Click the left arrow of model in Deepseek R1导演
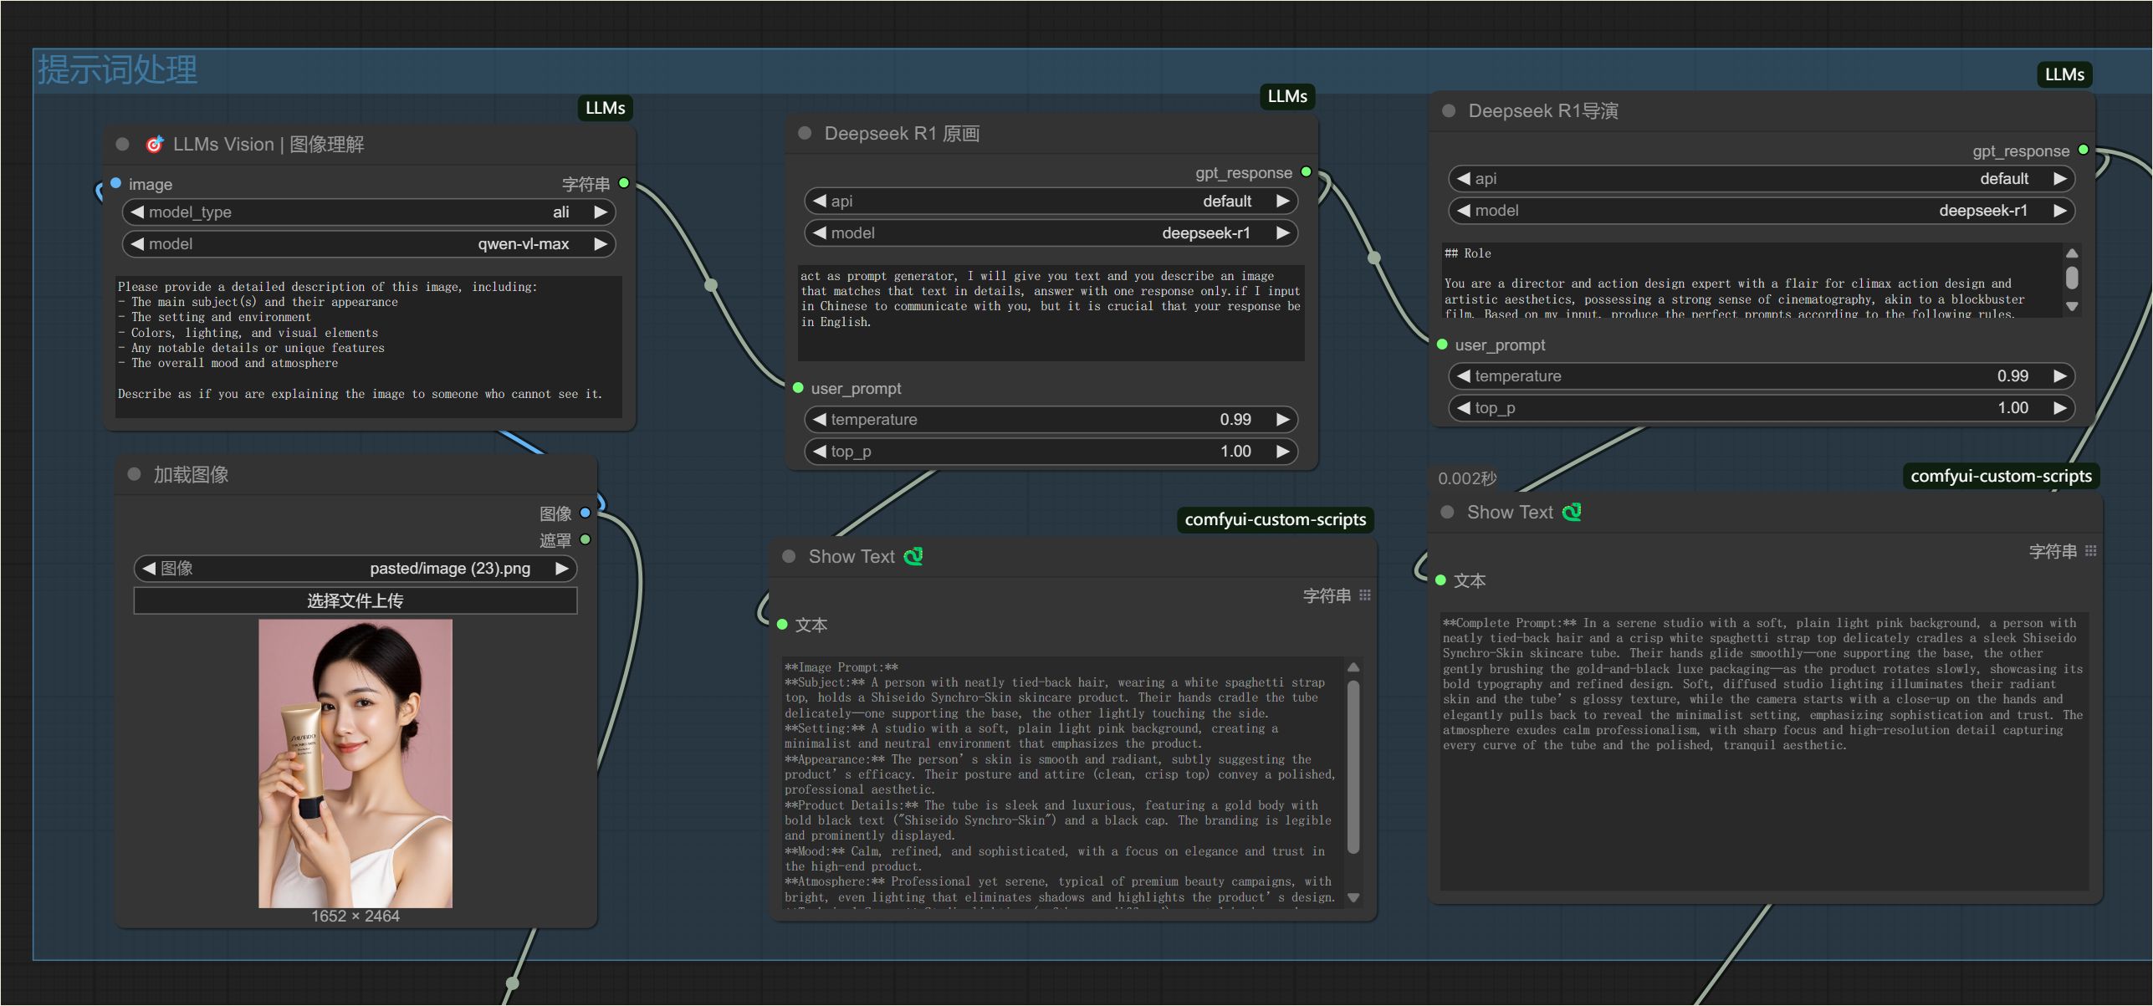This screenshot has height=1006, width=2153. pos(1464,210)
